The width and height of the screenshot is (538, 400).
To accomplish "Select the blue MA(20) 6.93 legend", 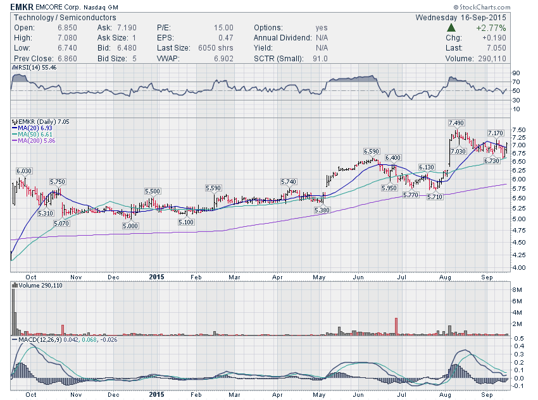I will (32, 128).
